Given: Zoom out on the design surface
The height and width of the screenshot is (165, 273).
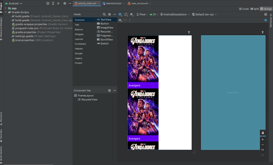Looking at the screenshot, I should click(263, 145).
